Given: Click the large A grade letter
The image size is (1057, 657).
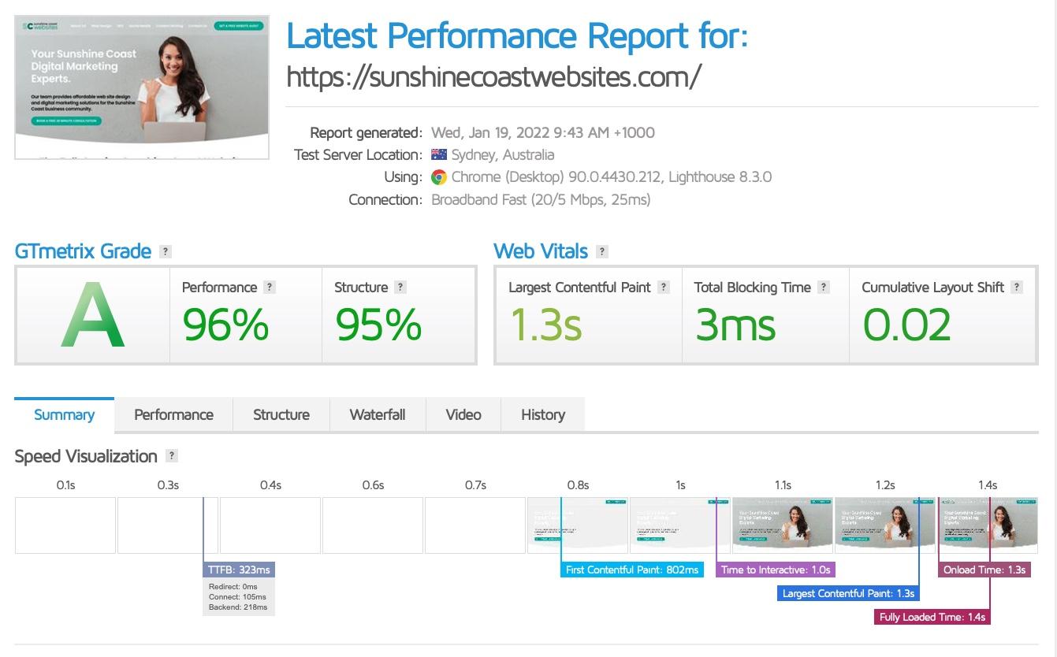Looking at the screenshot, I should 93,316.
